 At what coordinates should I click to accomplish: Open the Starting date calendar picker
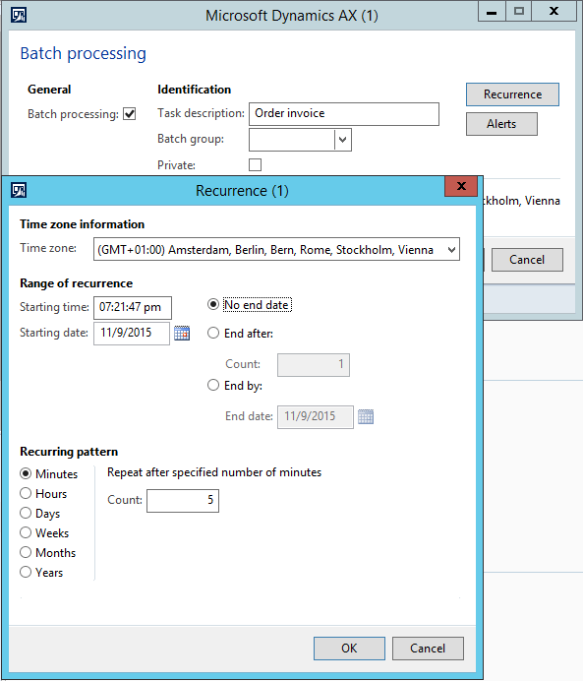[x=182, y=333]
